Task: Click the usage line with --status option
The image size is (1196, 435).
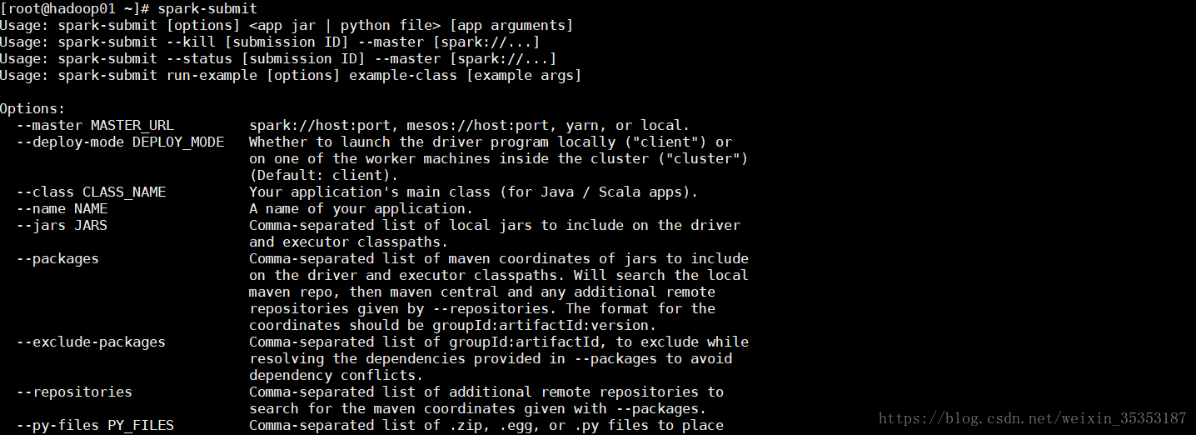Action: 278,58
